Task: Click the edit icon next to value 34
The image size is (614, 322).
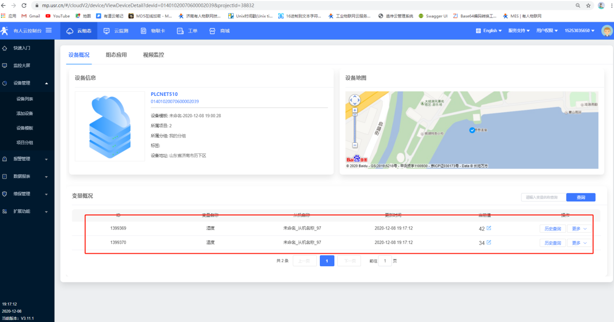Action: (x=488, y=243)
